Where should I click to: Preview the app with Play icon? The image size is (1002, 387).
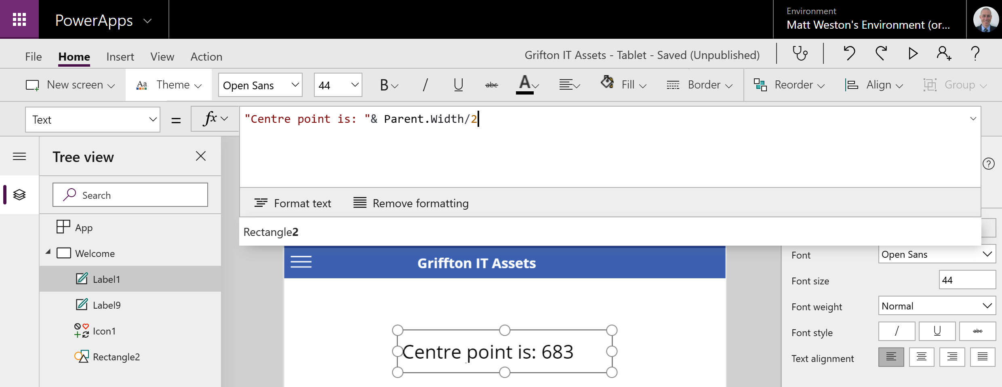click(913, 53)
